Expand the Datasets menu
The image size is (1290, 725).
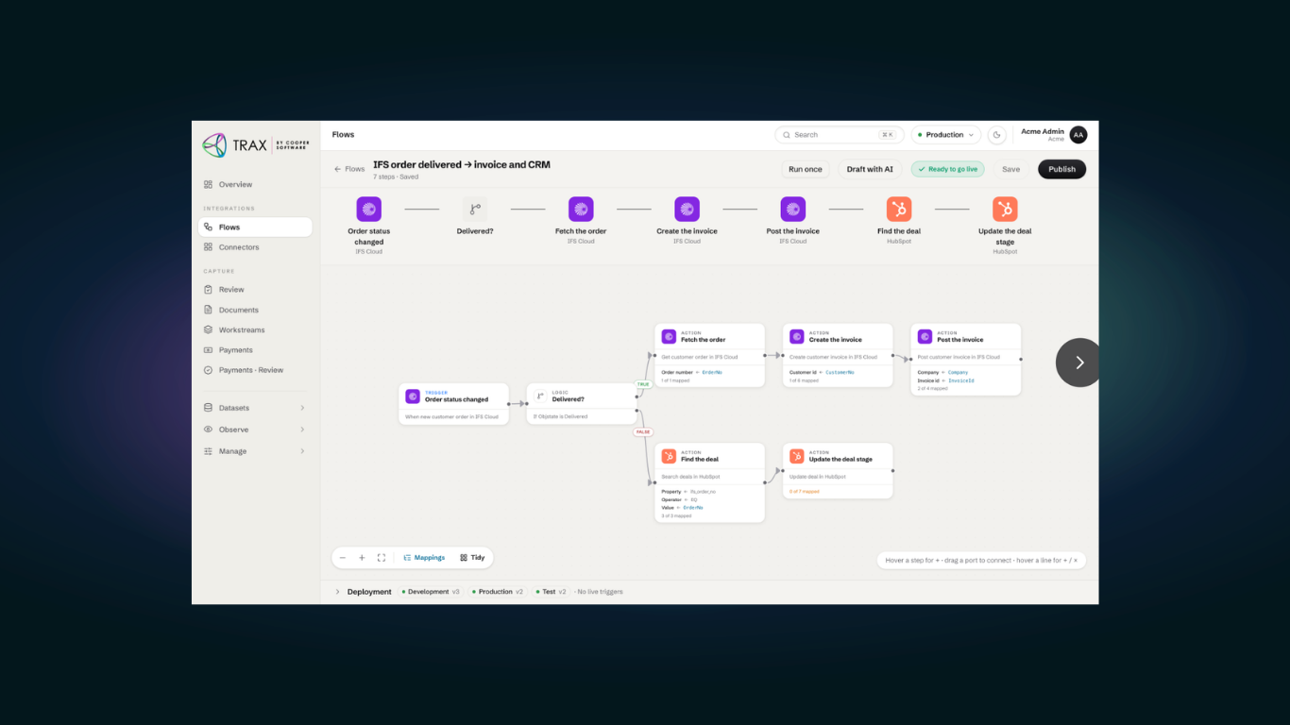255,408
